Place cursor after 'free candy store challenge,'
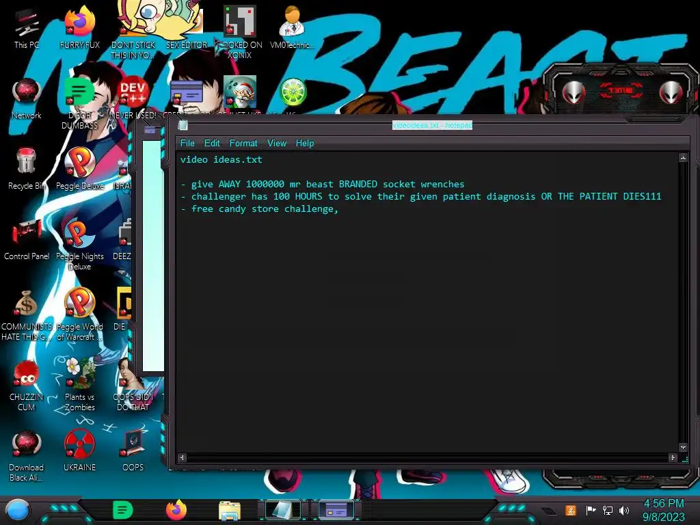This screenshot has width=700, height=525. pos(339,209)
